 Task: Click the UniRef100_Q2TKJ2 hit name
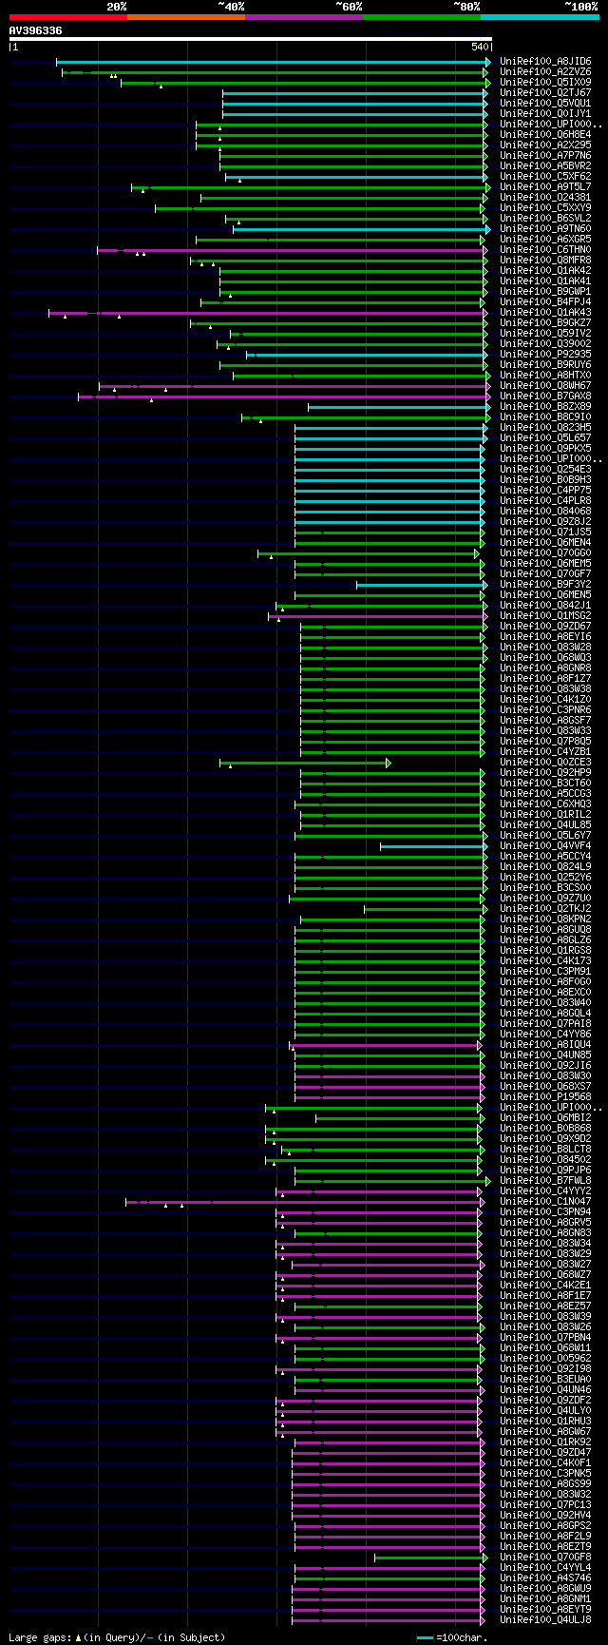[x=545, y=909]
